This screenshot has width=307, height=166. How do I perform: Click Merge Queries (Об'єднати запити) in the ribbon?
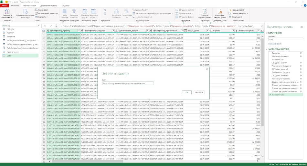tap(185, 10)
